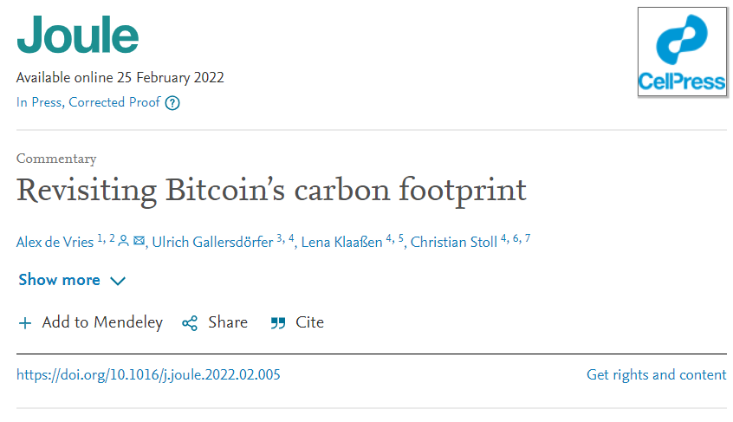Open the CellPress logo image
Screen dimensions: 733x422
[681, 51]
